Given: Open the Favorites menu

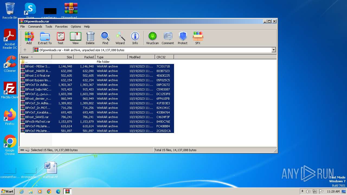Looking at the screenshot, I should pos(62,27).
